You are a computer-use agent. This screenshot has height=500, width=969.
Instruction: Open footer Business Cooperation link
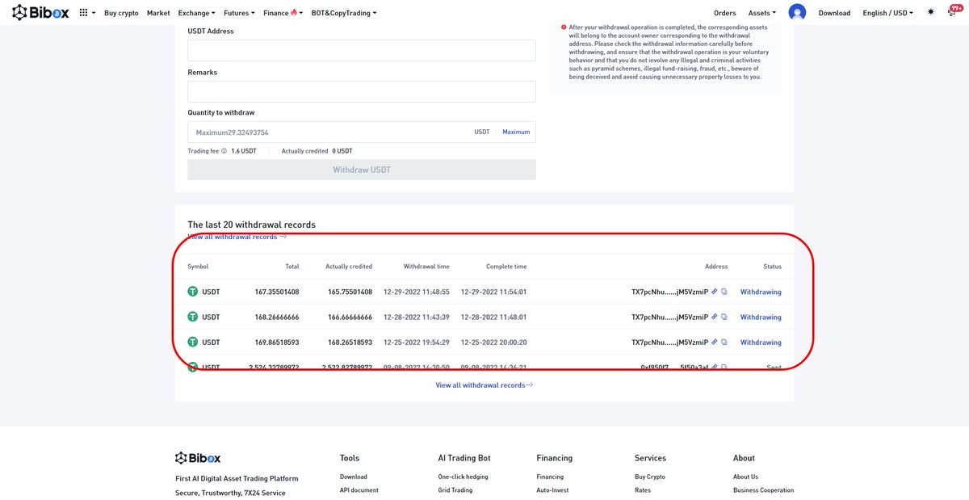tap(763, 490)
